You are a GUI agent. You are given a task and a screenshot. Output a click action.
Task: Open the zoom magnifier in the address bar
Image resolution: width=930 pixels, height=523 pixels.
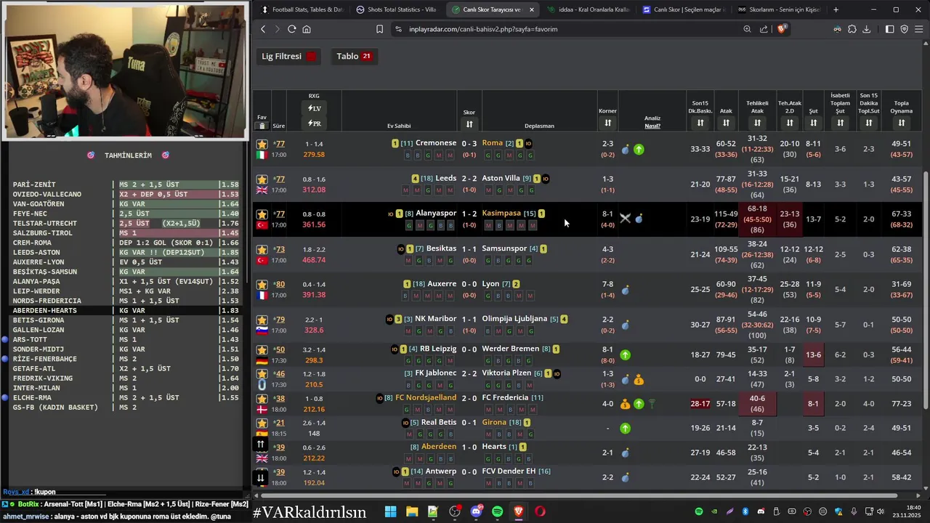pyautogui.click(x=747, y=29)
